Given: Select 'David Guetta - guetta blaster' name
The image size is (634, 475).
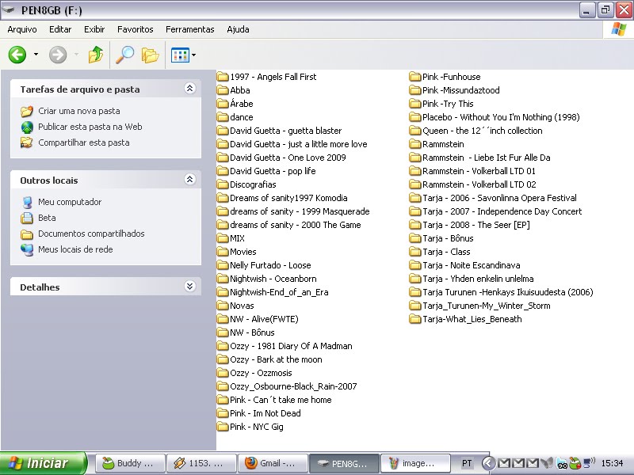Looking at the screenshot, I should 285,131.
